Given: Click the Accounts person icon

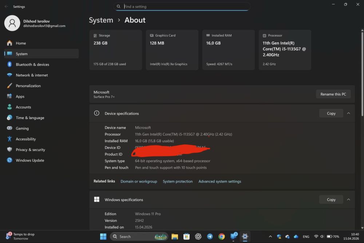Looking at the screenshot, I should [9, 107].
